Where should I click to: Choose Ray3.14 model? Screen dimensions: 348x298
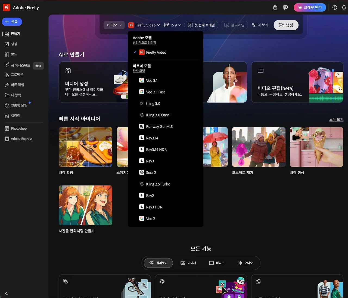pyautogui.click(x=166, y=138)
